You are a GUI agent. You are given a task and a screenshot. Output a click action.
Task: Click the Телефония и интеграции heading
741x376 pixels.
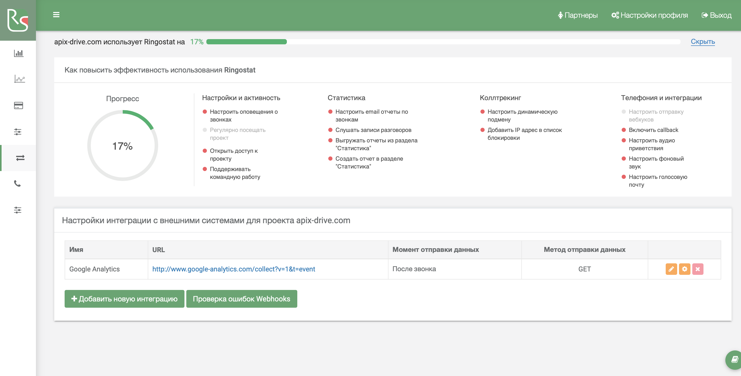point(661,98)
